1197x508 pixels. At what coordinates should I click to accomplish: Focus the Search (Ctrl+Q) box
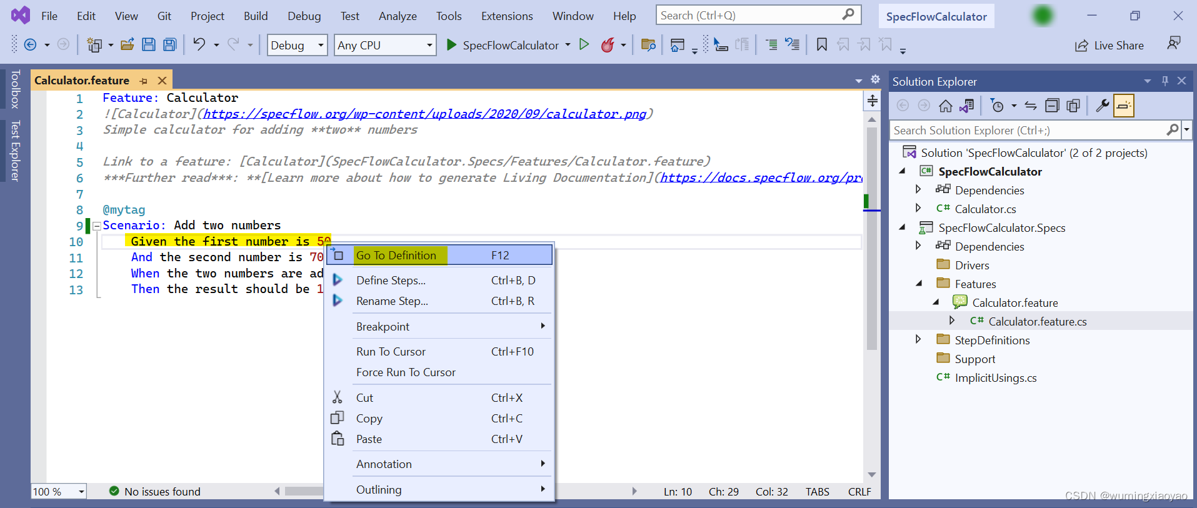click(x=758, y=15)
